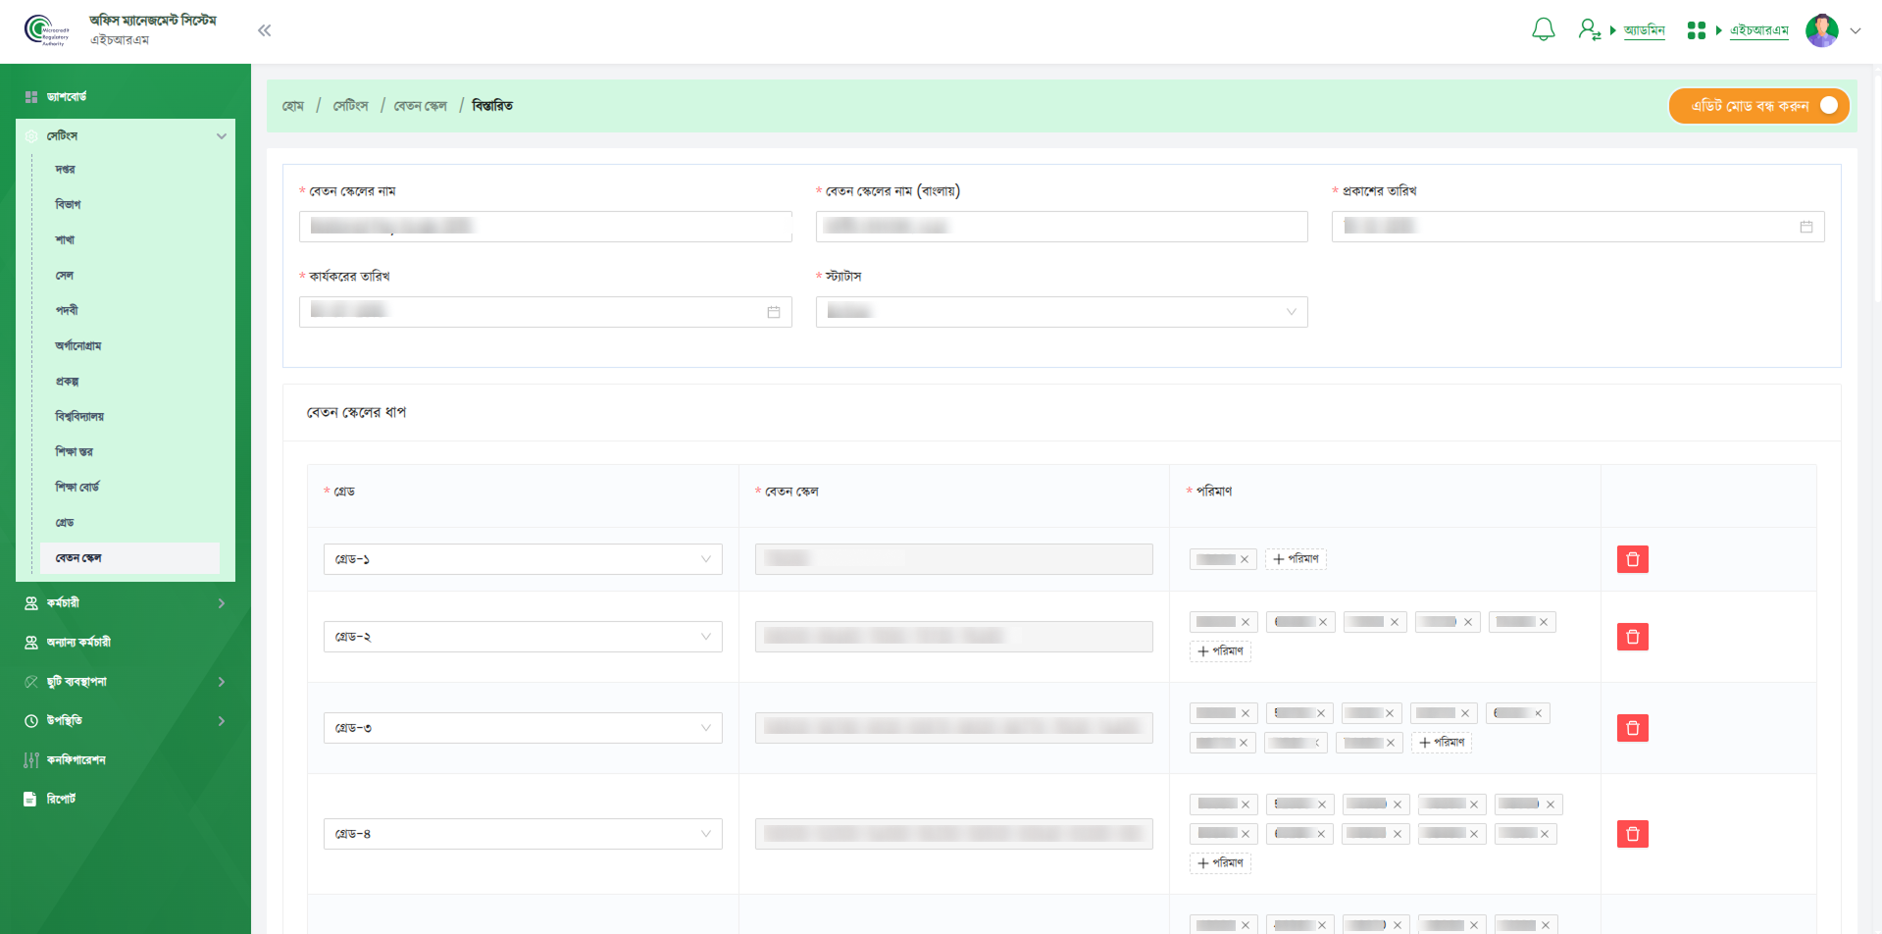Go to হোম breadcrumb link
Viewport: 1882px width, 934px height.
(x=293, y=106)
